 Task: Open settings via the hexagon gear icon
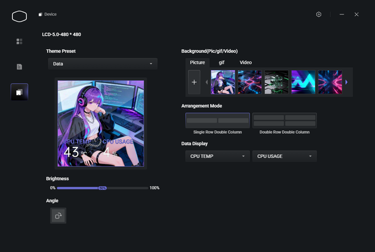click(319, 14)
